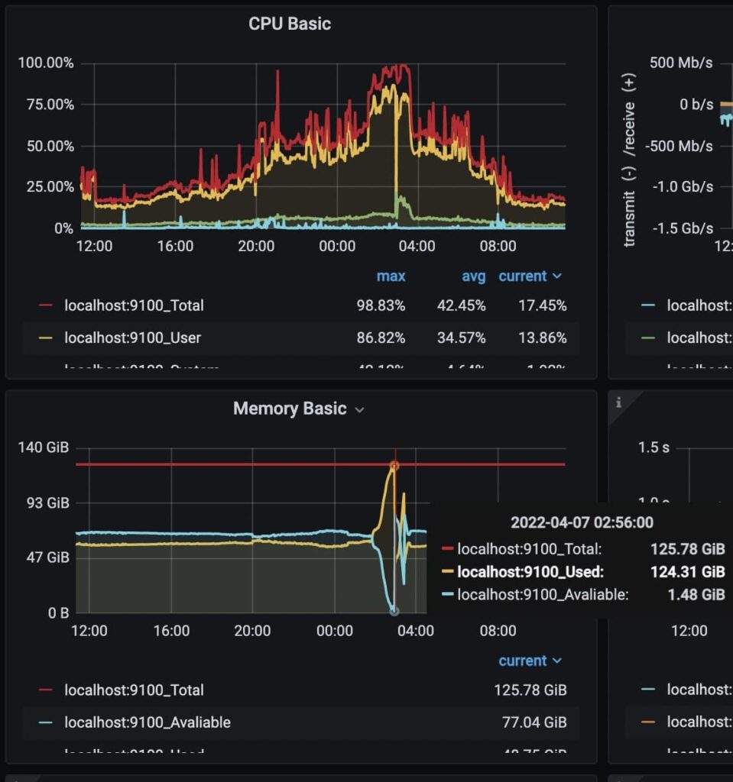
Task: Open cyan color swatch of Memory Avaliable series
Action: point(45,722)
